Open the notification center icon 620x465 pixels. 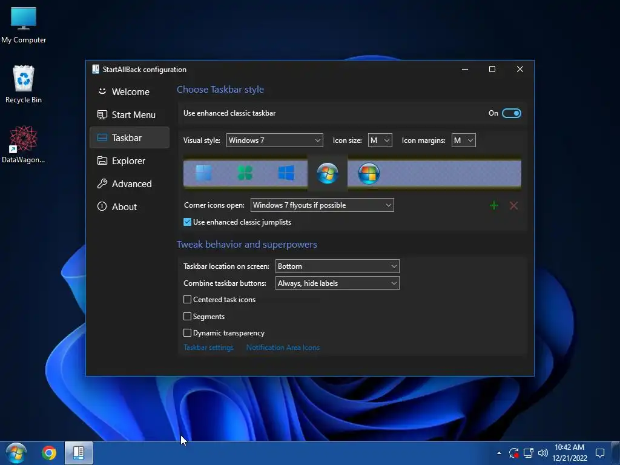tap(600, 453)
